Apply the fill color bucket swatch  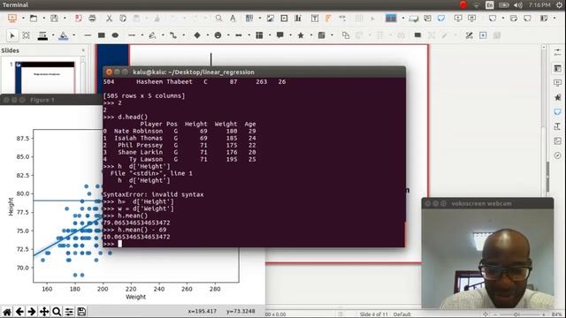pyautogui.click(x=63, y=35)
